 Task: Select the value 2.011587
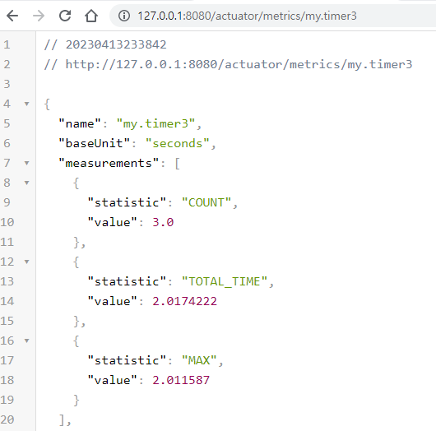(181, 380)
